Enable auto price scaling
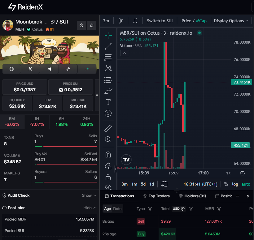Viewport: 254px width, 240px height. pyautogui.click(x=246, y=184)
